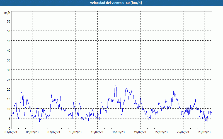Click the highest wind peak near 16/02/23
This screenshot has height=139, width=223.
point(116,85)
